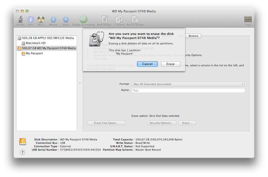
Task: Click 'Erase option: Zero Out Data selected' text
Action: pyautogui.click(x=156, y=116)
